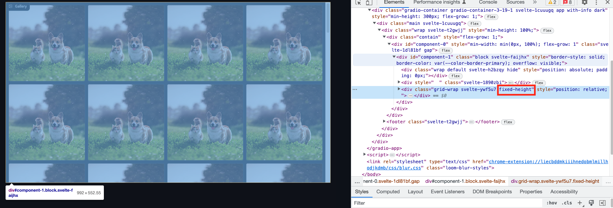Viewport: 613px width, 208px height.
Task: Open the warnings counter showing 2
Action: coord(552,2)
